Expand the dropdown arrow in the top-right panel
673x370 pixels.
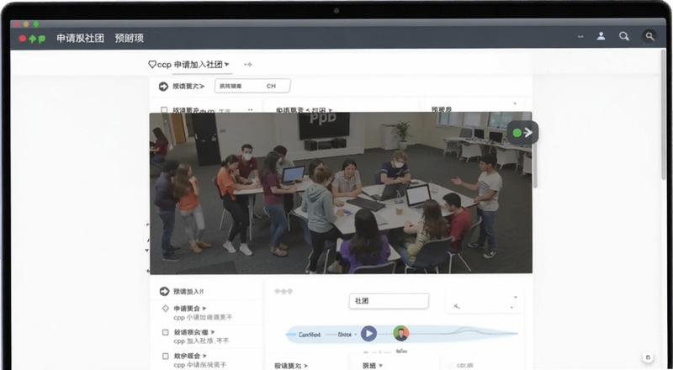[x=515, y=104]
